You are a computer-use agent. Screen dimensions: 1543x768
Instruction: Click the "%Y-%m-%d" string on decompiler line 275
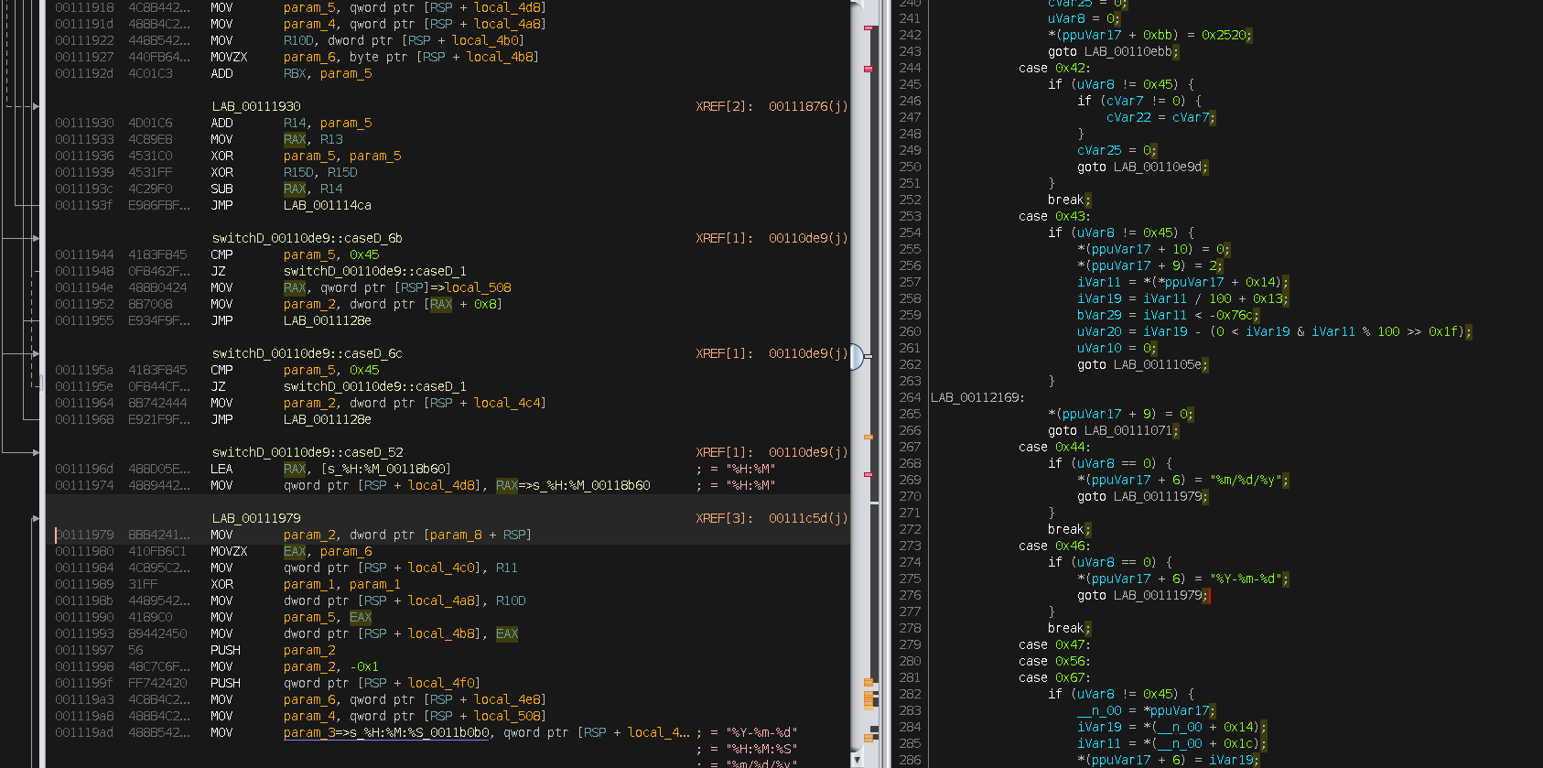pyautogui.click(x=1247, y=579)
